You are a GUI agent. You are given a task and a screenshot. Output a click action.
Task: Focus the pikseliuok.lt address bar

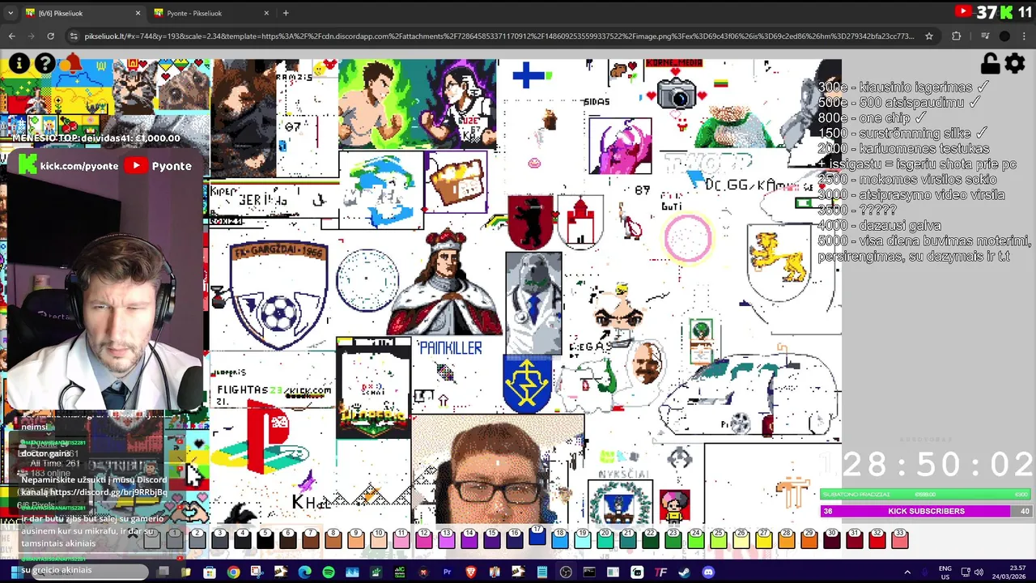click(x=498, y=36)
